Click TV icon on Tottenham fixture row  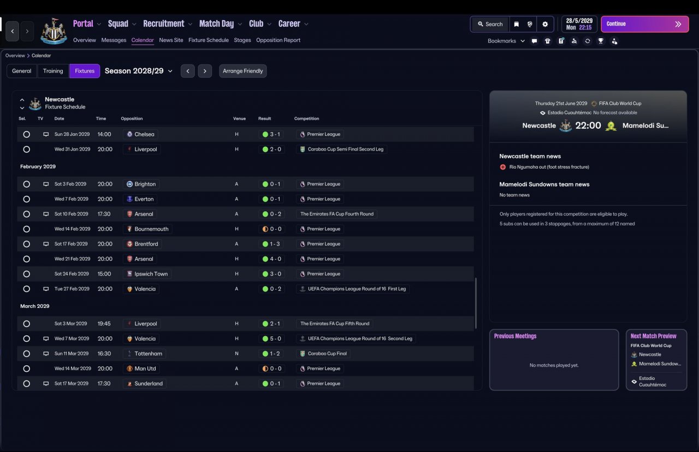[46, 354]
